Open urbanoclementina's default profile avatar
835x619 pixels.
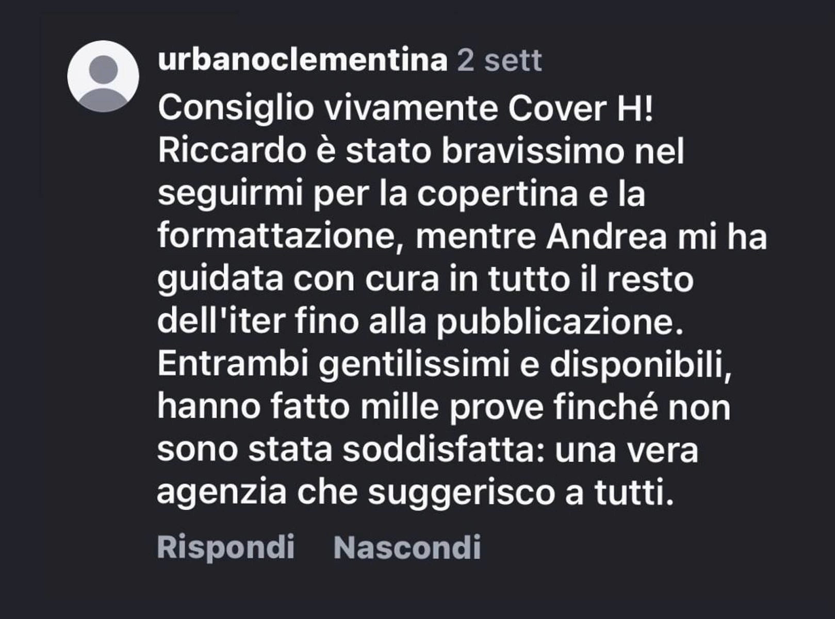pos(103,76)
